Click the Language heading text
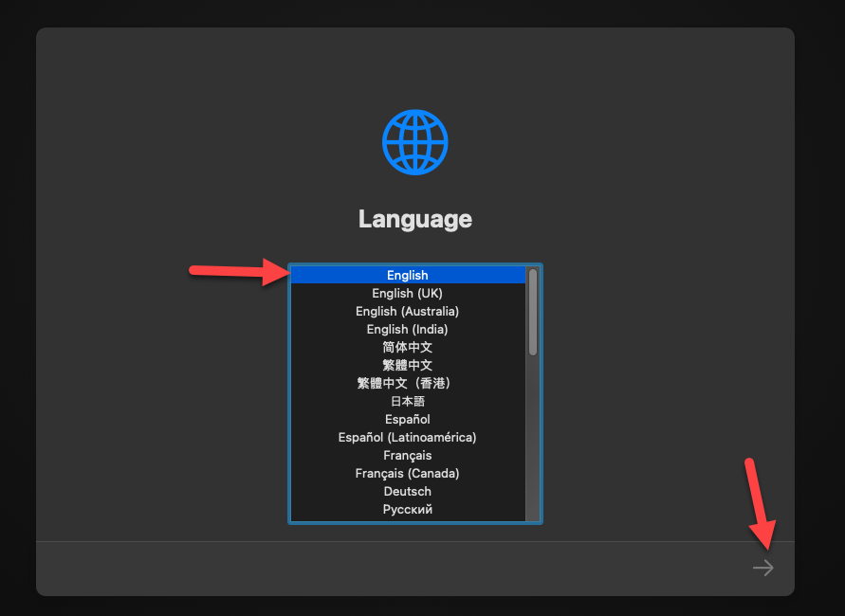Screen dimensions: 845x616 (x=414, y=219)
